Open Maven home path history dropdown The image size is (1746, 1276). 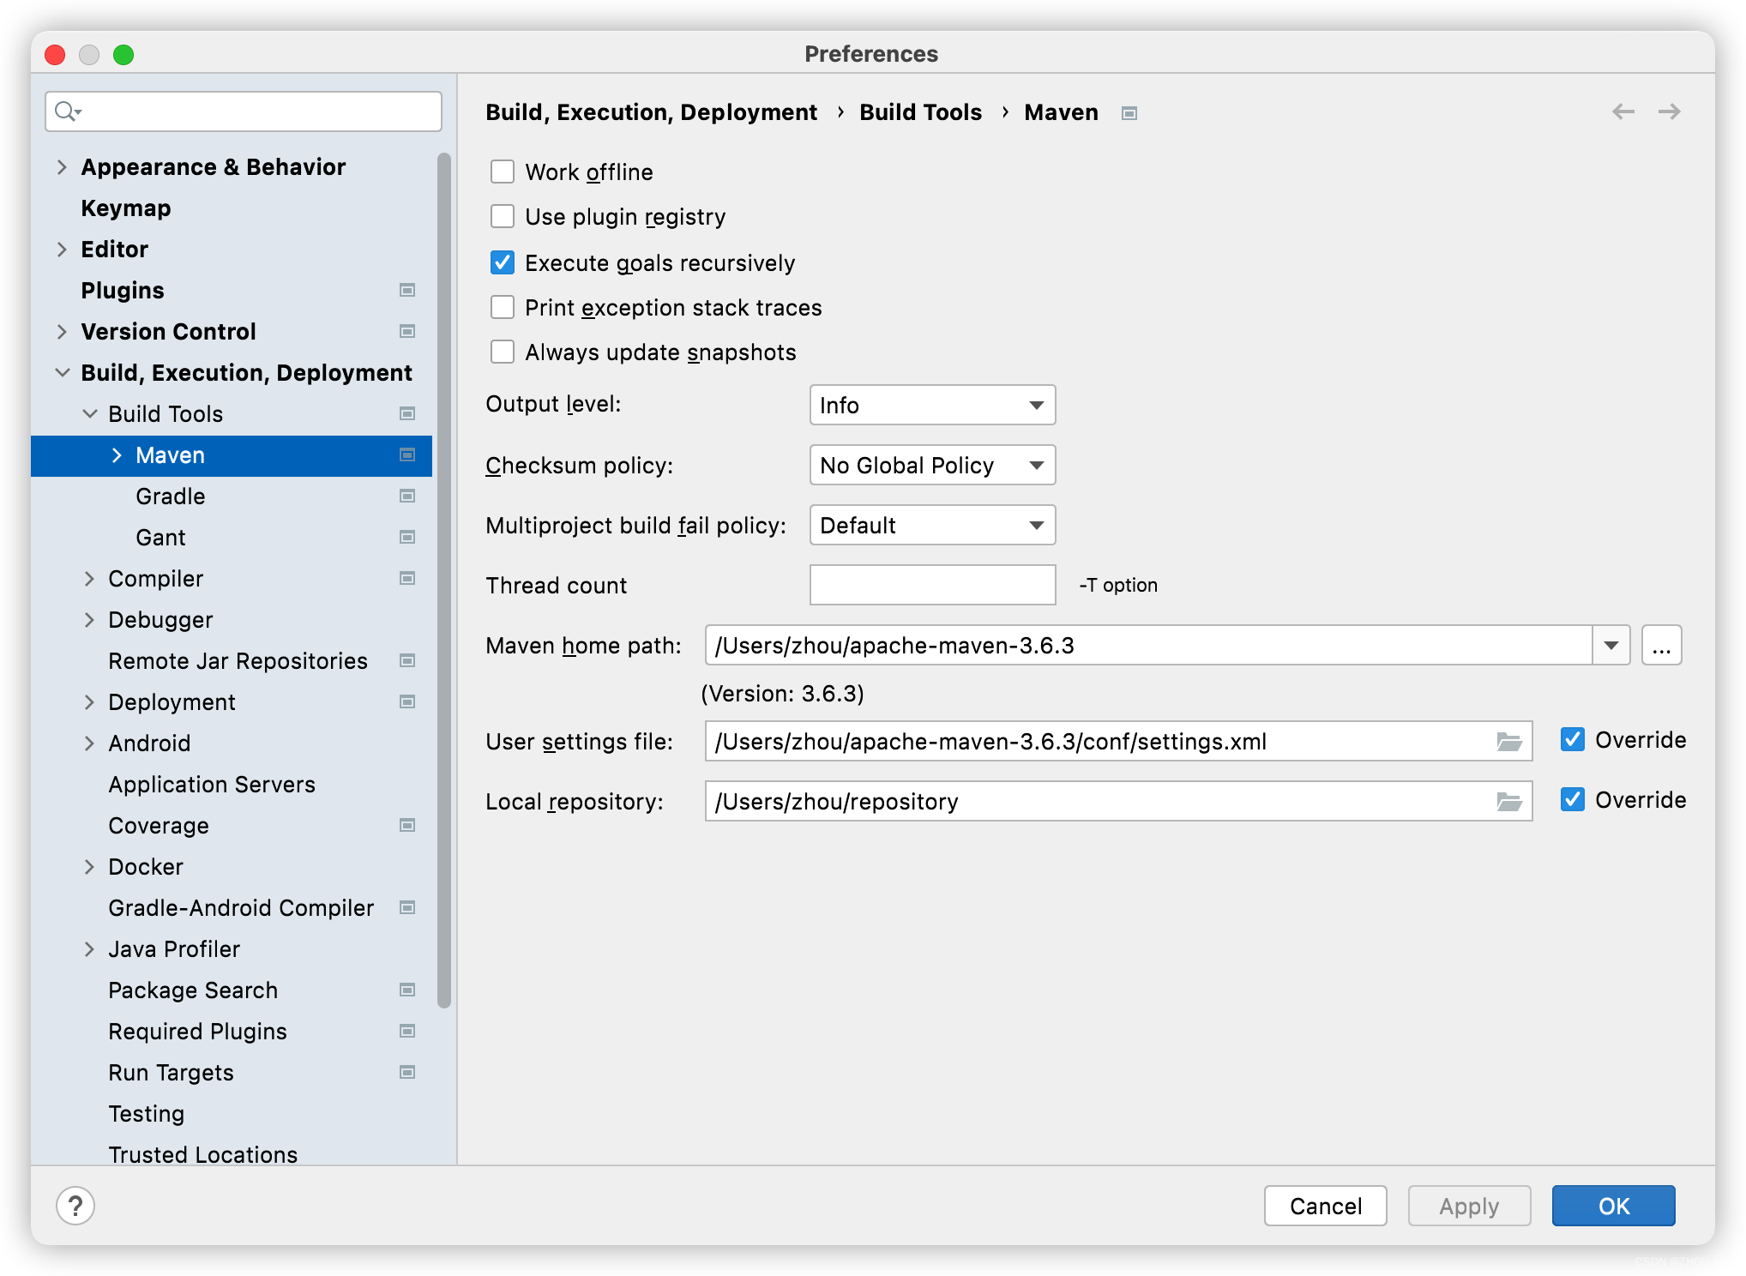[1611, 645]
